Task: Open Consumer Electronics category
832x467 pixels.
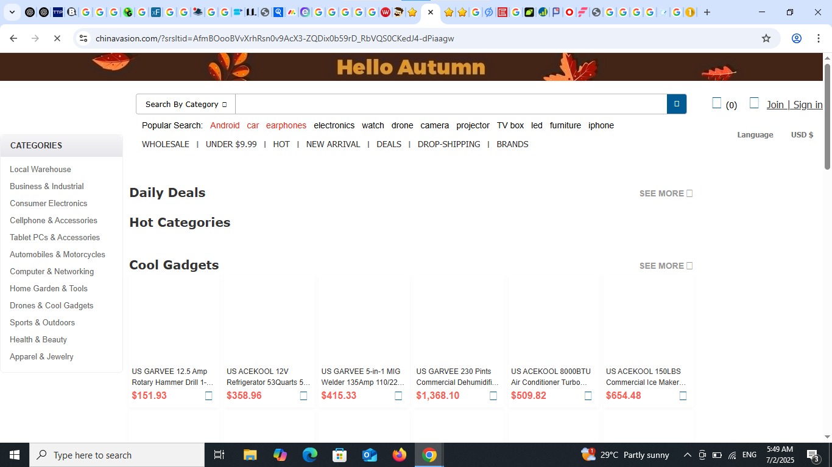Action: pyautogui.click(x=48, y=203)
